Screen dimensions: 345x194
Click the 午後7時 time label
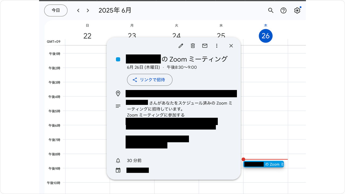54,140
